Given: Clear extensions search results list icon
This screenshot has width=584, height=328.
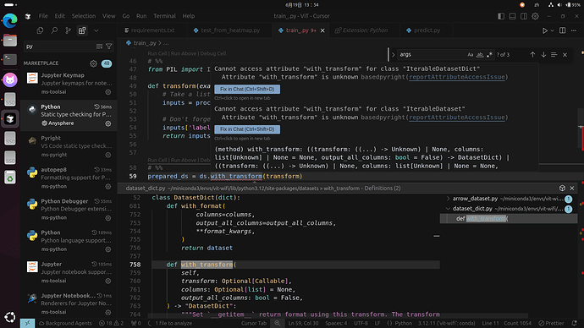Looking at the screenshot, I should (x=99, y=46).
